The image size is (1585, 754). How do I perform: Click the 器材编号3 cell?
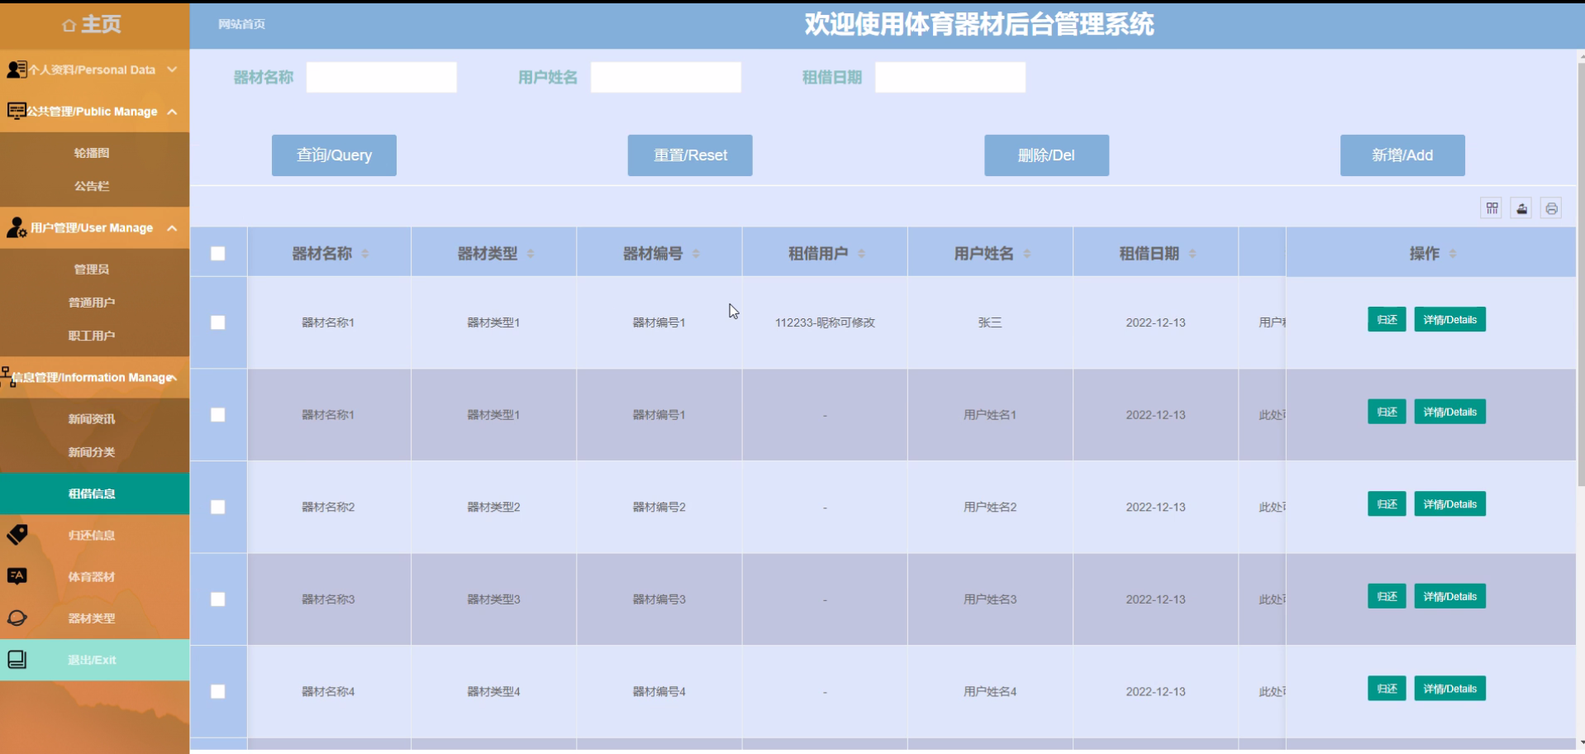[659, 599]
